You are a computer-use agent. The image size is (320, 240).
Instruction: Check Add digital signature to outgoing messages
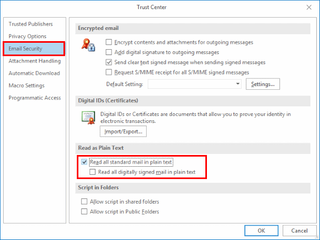[x=109, y=52]
